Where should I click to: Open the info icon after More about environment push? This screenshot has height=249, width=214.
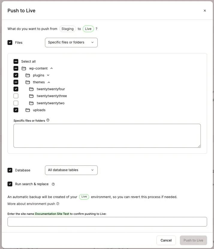point(57,204)
